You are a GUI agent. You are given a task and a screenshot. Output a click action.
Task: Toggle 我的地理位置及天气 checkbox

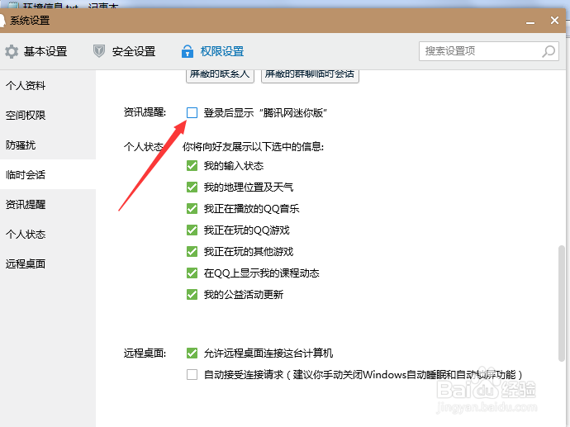pyautogui.click(x=192, y=187)
